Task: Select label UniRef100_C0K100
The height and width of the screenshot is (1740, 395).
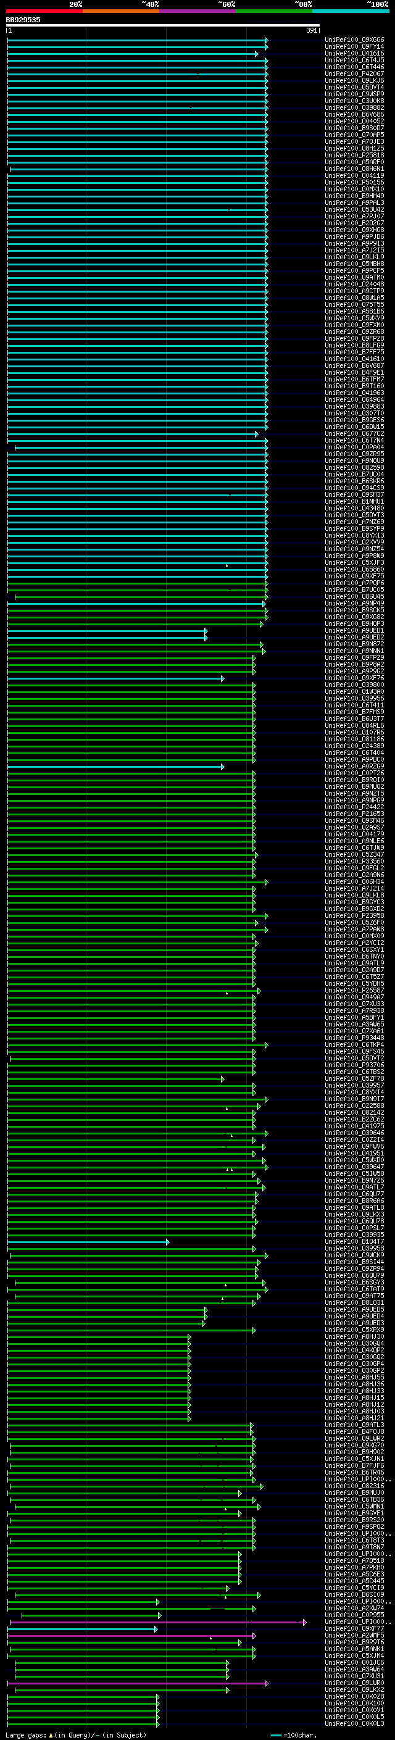Action: point(354,1703)
